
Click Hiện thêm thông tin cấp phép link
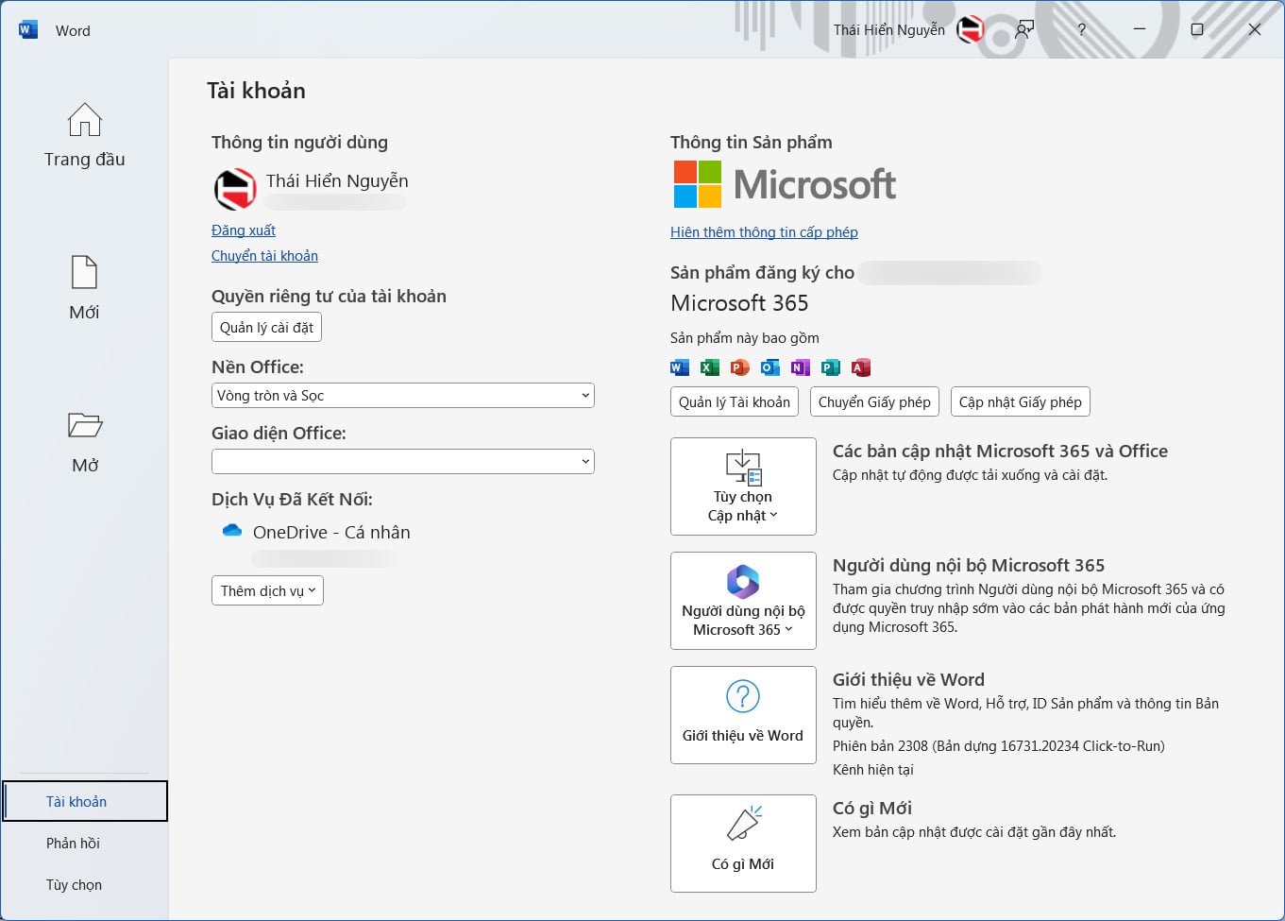click(x=764, y=232)
